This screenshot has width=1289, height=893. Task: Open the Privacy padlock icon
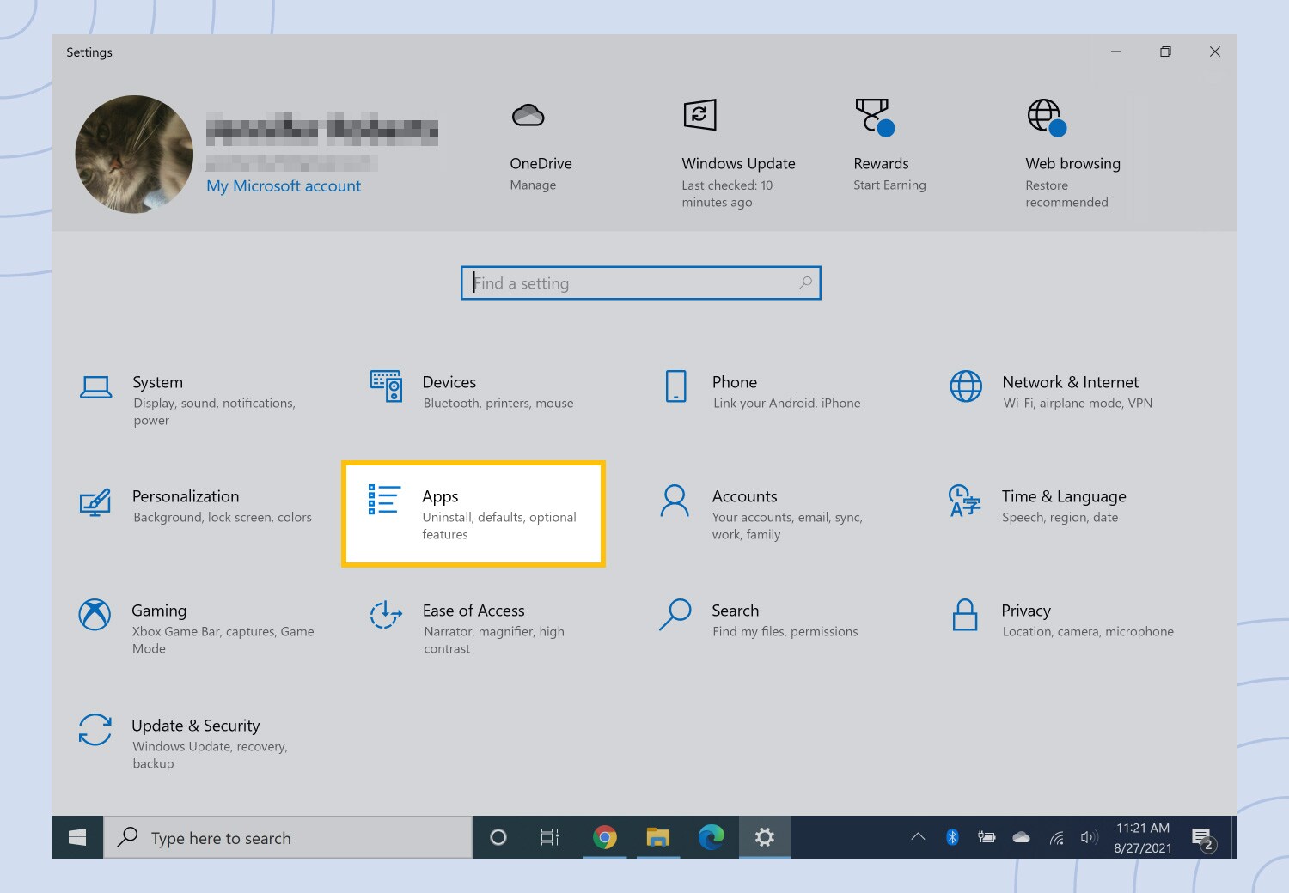click(x=965, y=615)
